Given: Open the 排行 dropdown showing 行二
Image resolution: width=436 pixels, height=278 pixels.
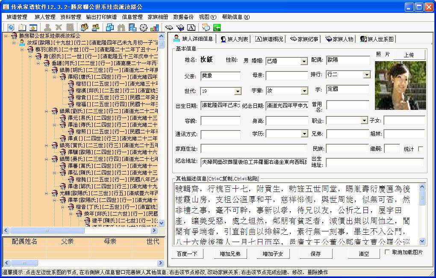Looking at the screenshot, I should click(x=367, y=74).
